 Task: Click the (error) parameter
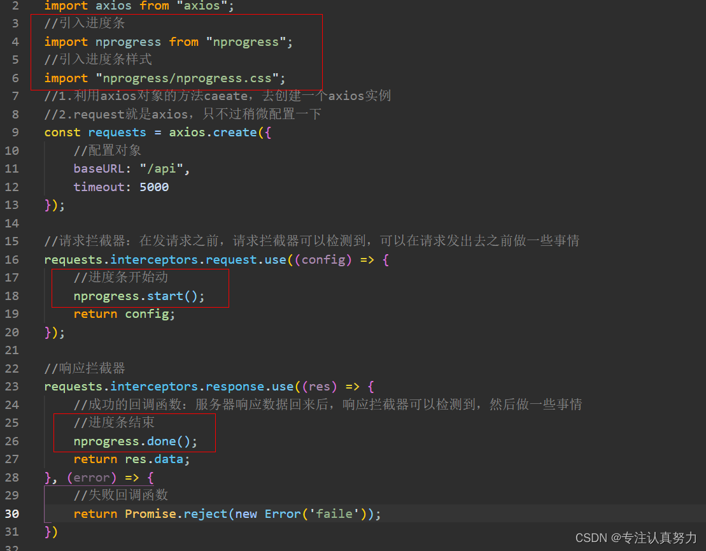pos(92,478)
